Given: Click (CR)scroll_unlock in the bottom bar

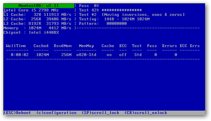Looking at the screenshot, I should (146, 113).
